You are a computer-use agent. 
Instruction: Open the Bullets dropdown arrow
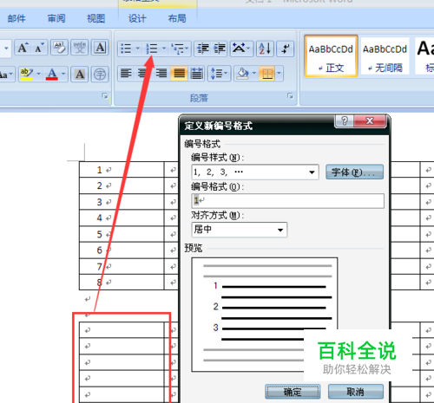[137, 48]
